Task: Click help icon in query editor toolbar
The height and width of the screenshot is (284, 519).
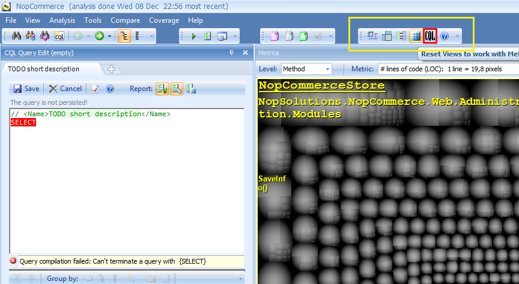Action: 110,89
